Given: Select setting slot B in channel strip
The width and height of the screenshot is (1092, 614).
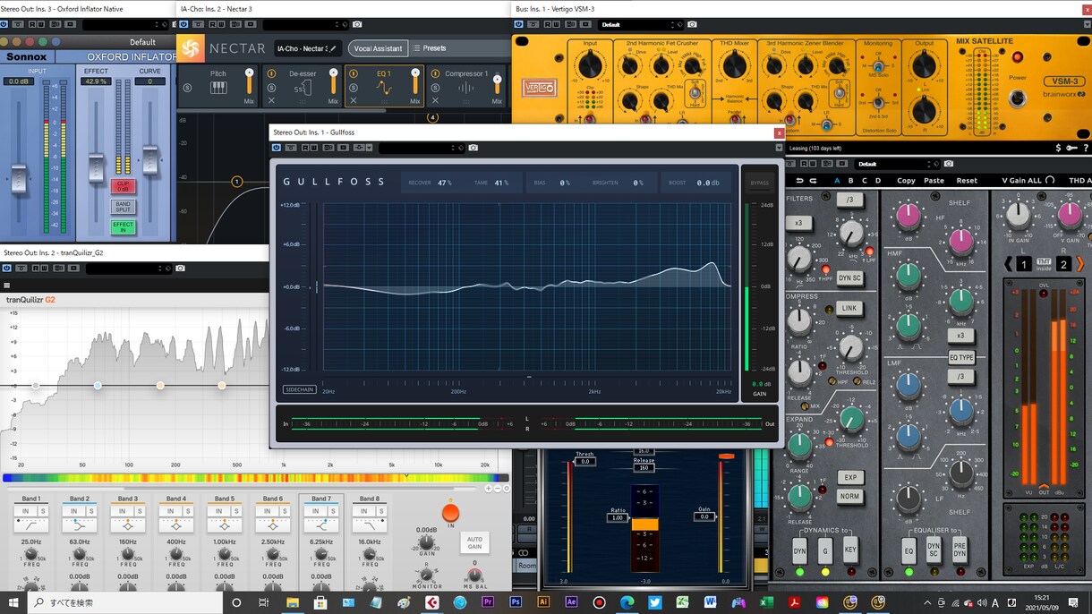Looking at the screenshot, I should 850,181.
